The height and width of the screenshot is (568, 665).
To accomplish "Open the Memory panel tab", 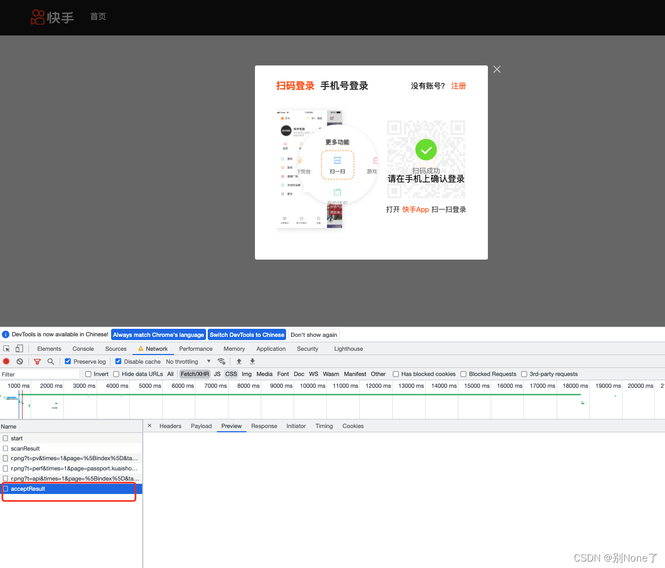I will (x=235, y=349).
